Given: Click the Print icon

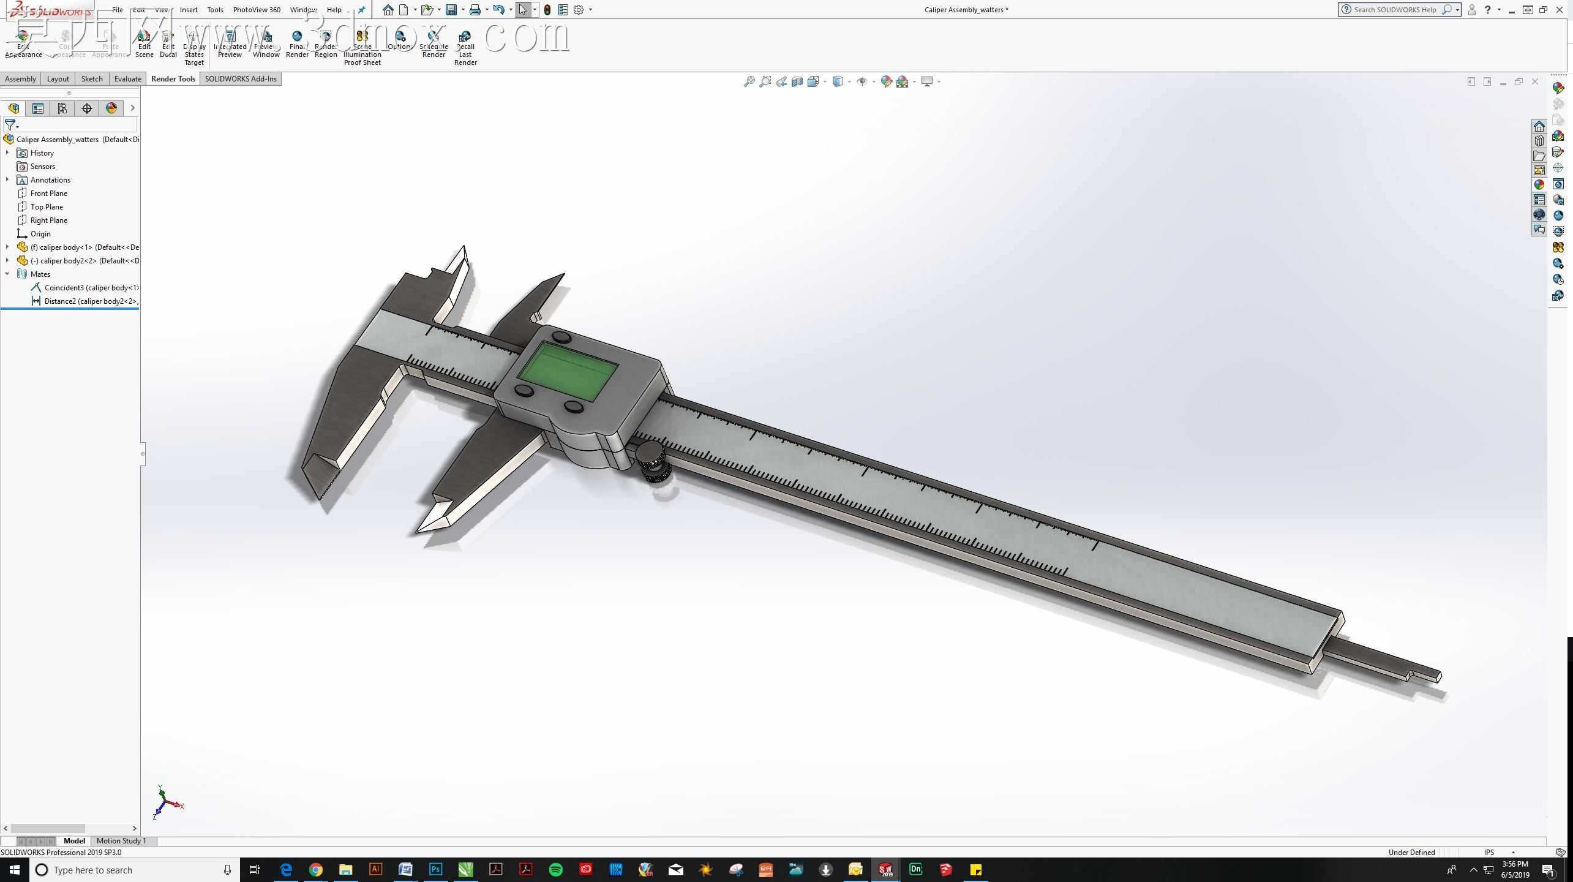Looking at the screenshot, I should (x=475, y=10).
